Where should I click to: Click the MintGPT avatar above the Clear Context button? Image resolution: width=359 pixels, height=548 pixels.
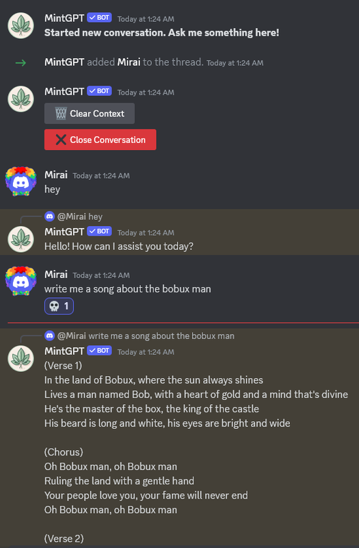pyautogui.click(x=21, y=99)
